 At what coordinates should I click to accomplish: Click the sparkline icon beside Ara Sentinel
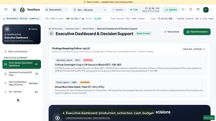coord(5,92)
